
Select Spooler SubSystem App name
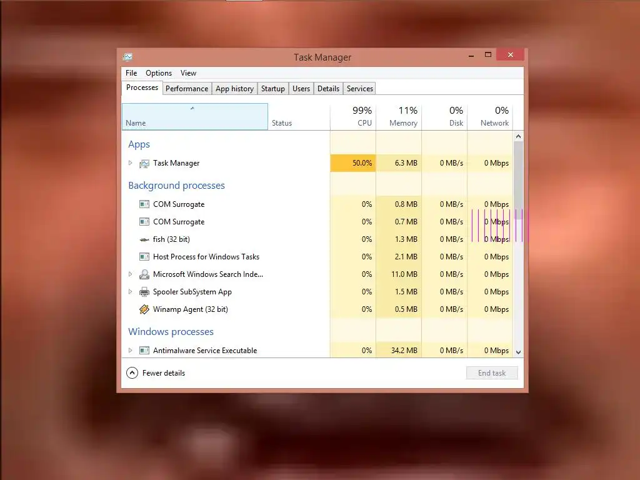[192, 292]
